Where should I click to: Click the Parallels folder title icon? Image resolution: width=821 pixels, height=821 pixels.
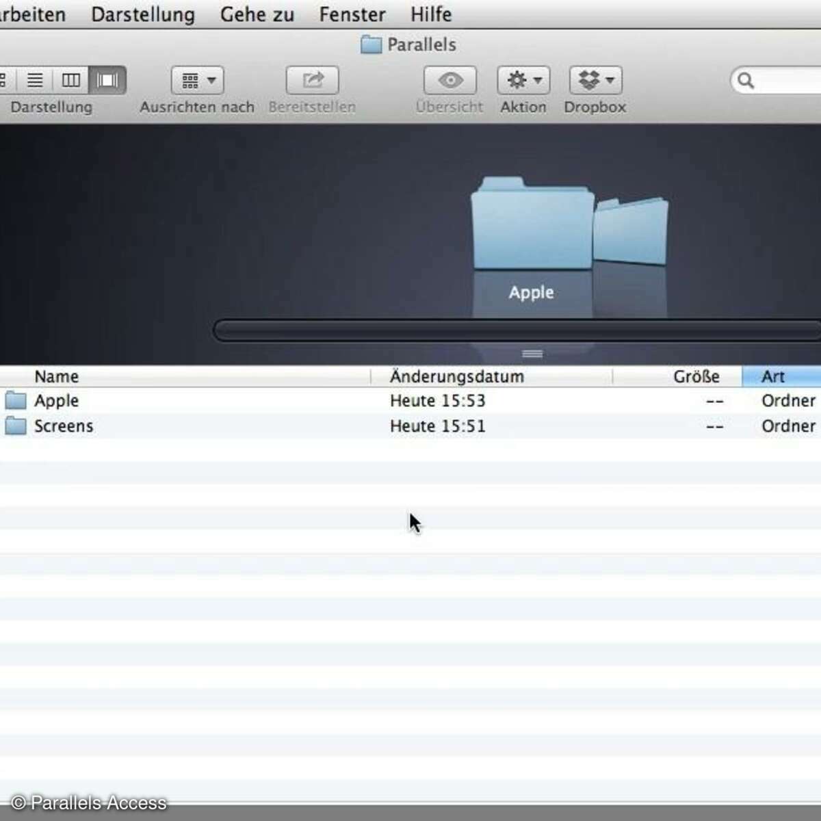click(x=371, y=45)
